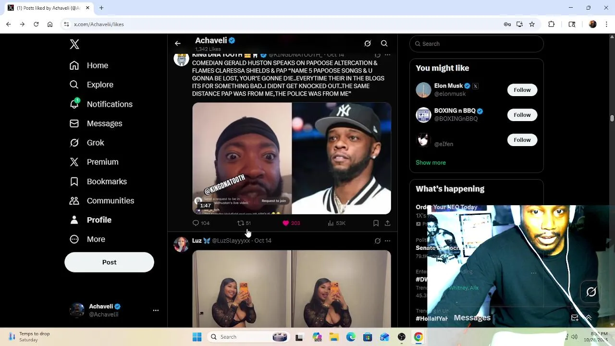Image resolution: width=615 pixels, height=346 pixels.
Task: Click the install app icon in address bar
Action: [520, 24]
